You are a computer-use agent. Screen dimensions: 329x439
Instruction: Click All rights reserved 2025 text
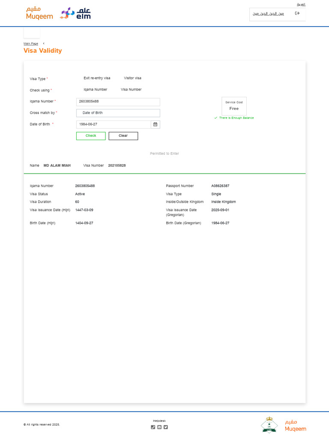point(42,424)
